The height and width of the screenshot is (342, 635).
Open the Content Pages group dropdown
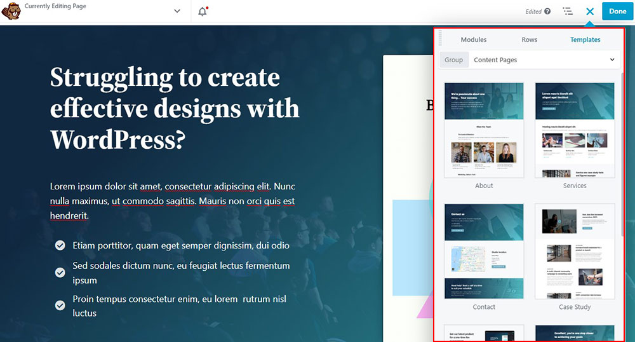pyautogui.click(x=545, y=60)
